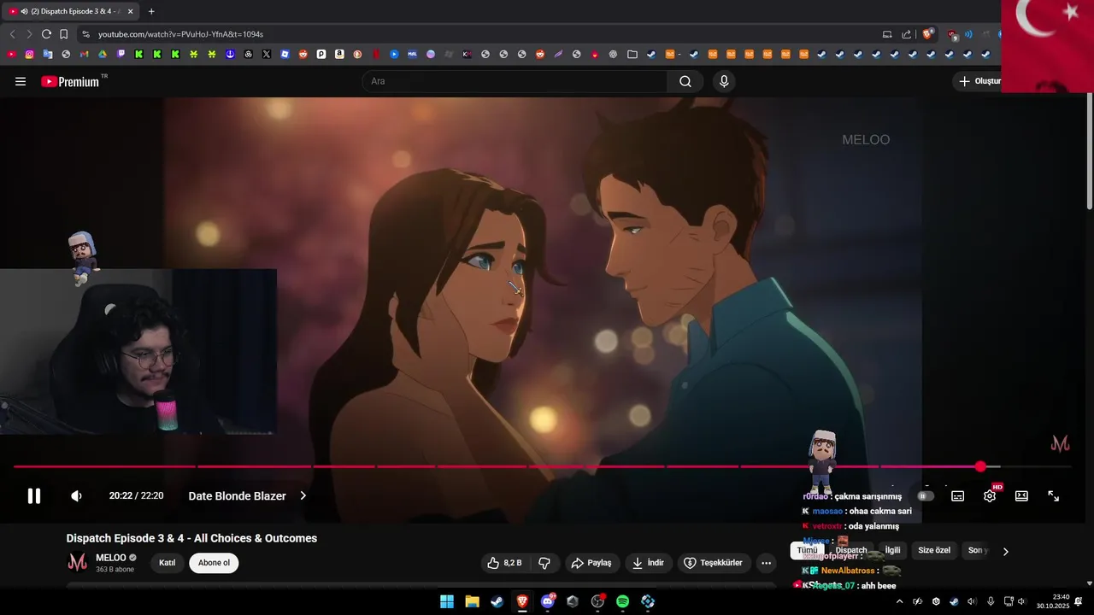1094x615 pixels.
Task: Toggle subtitles with the captions icon
Action: click(958, 496)
